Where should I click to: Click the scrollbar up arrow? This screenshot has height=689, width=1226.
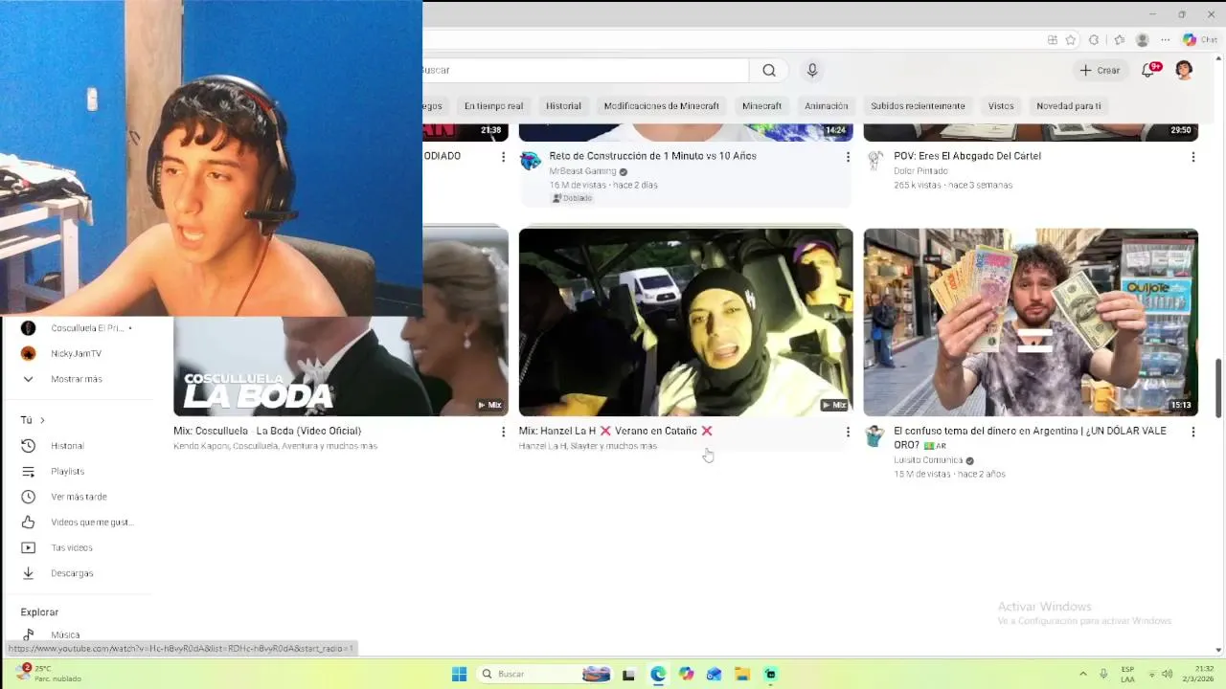tap(1218, 59)
